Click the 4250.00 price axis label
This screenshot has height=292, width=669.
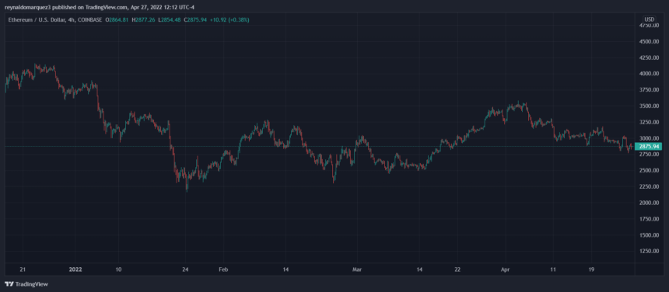pyautogui.click(x=650, y=58)
